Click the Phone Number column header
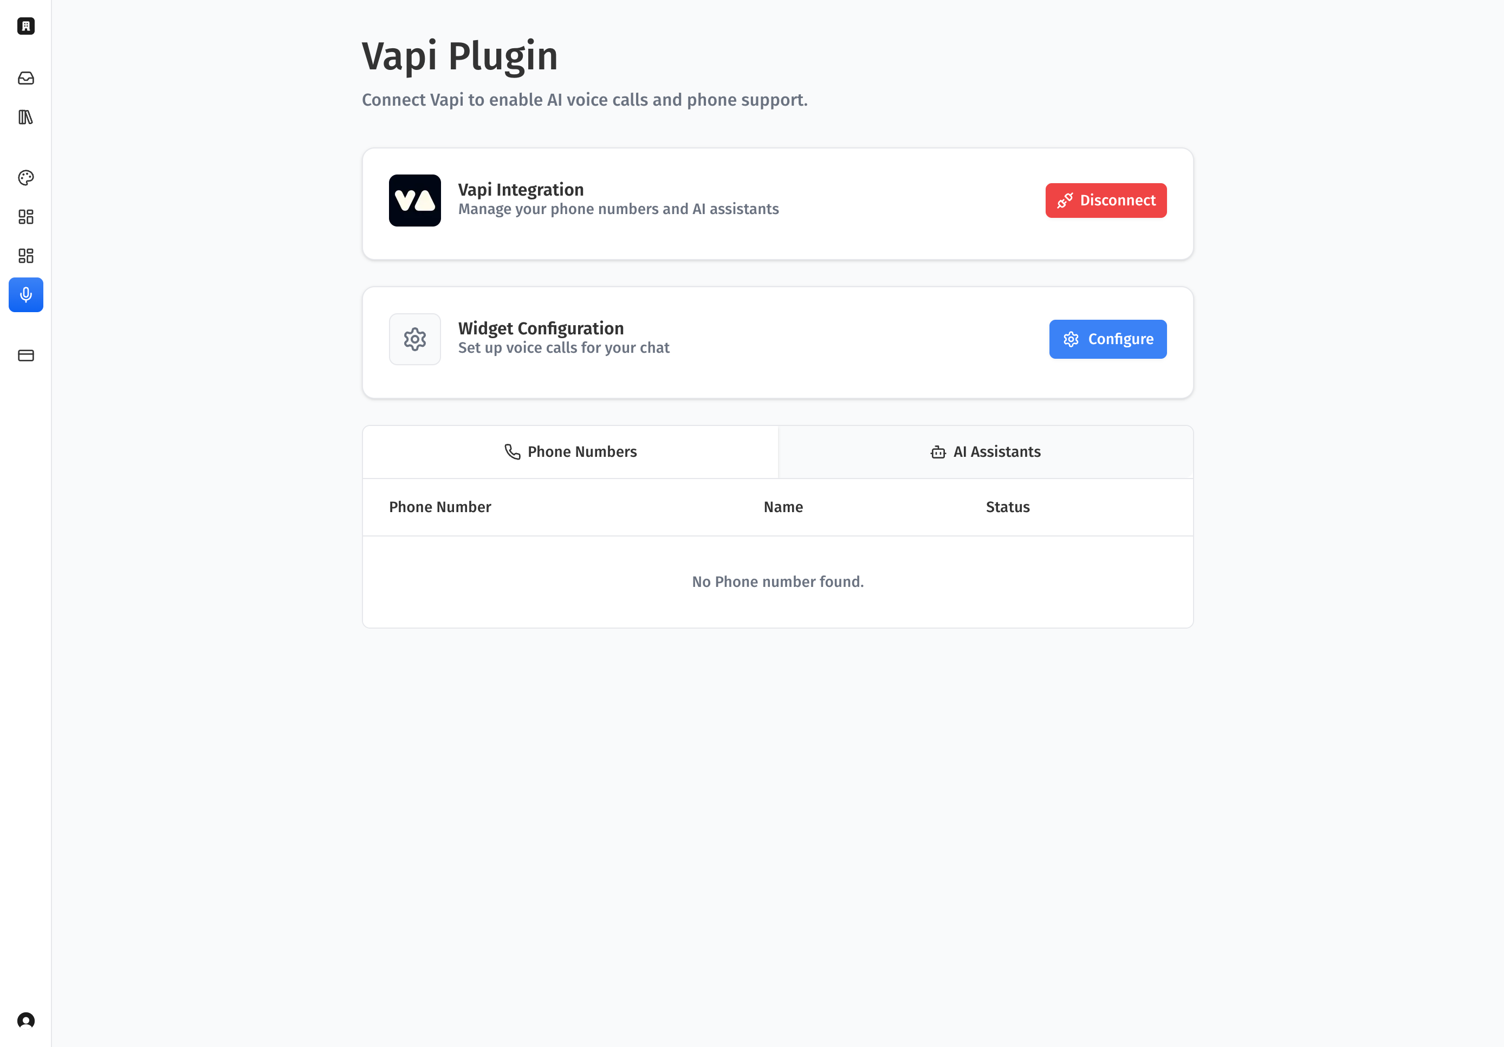1504x1047 pixels. coord(439,507)
